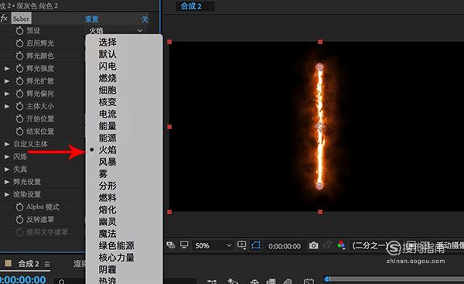The image size is (464, 284).
Task: Expand the 失真 group
Action: pyautogui.click(x=7, y=169)
